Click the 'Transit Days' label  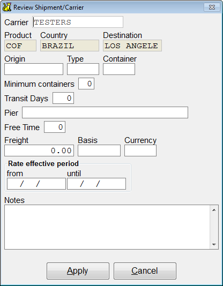[x=26, y=99]
